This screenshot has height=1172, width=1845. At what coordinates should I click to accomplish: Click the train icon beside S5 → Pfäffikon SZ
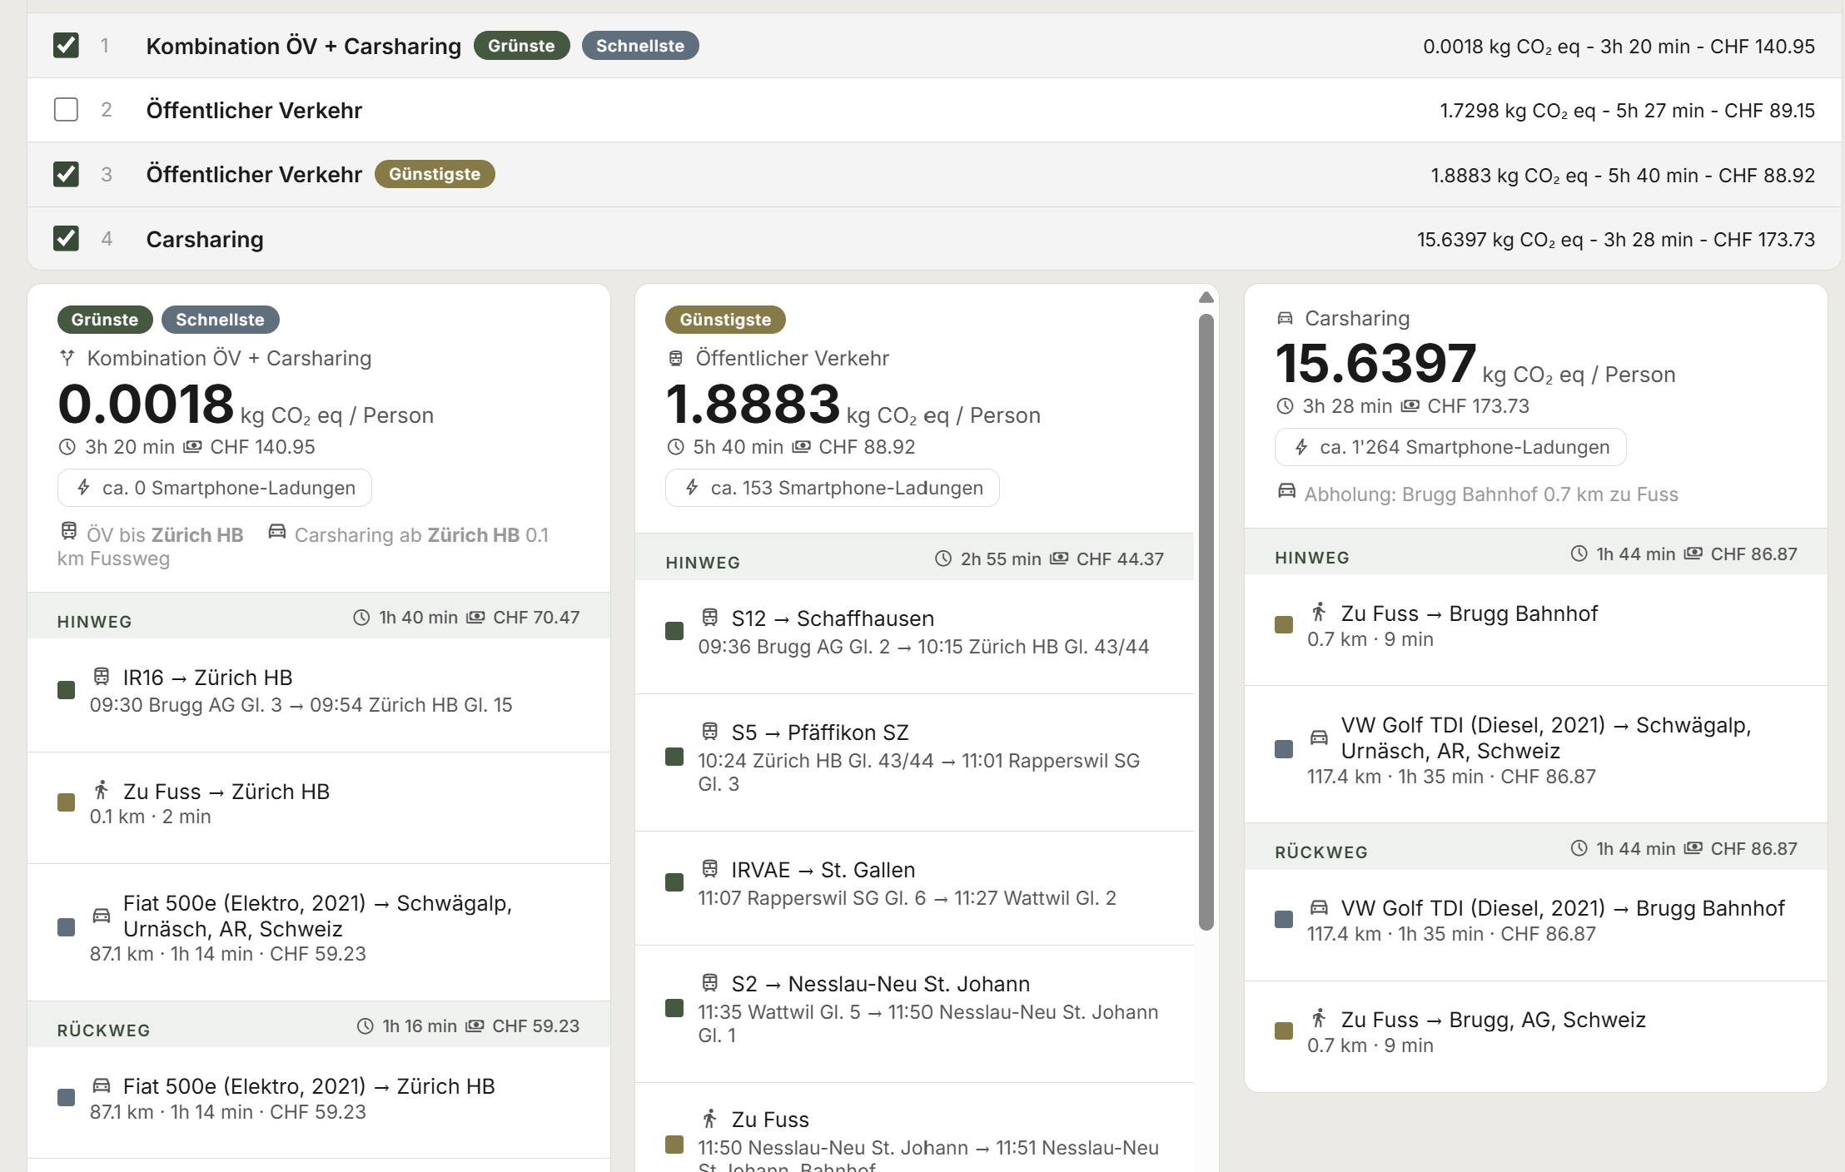[x=709, y=731]
